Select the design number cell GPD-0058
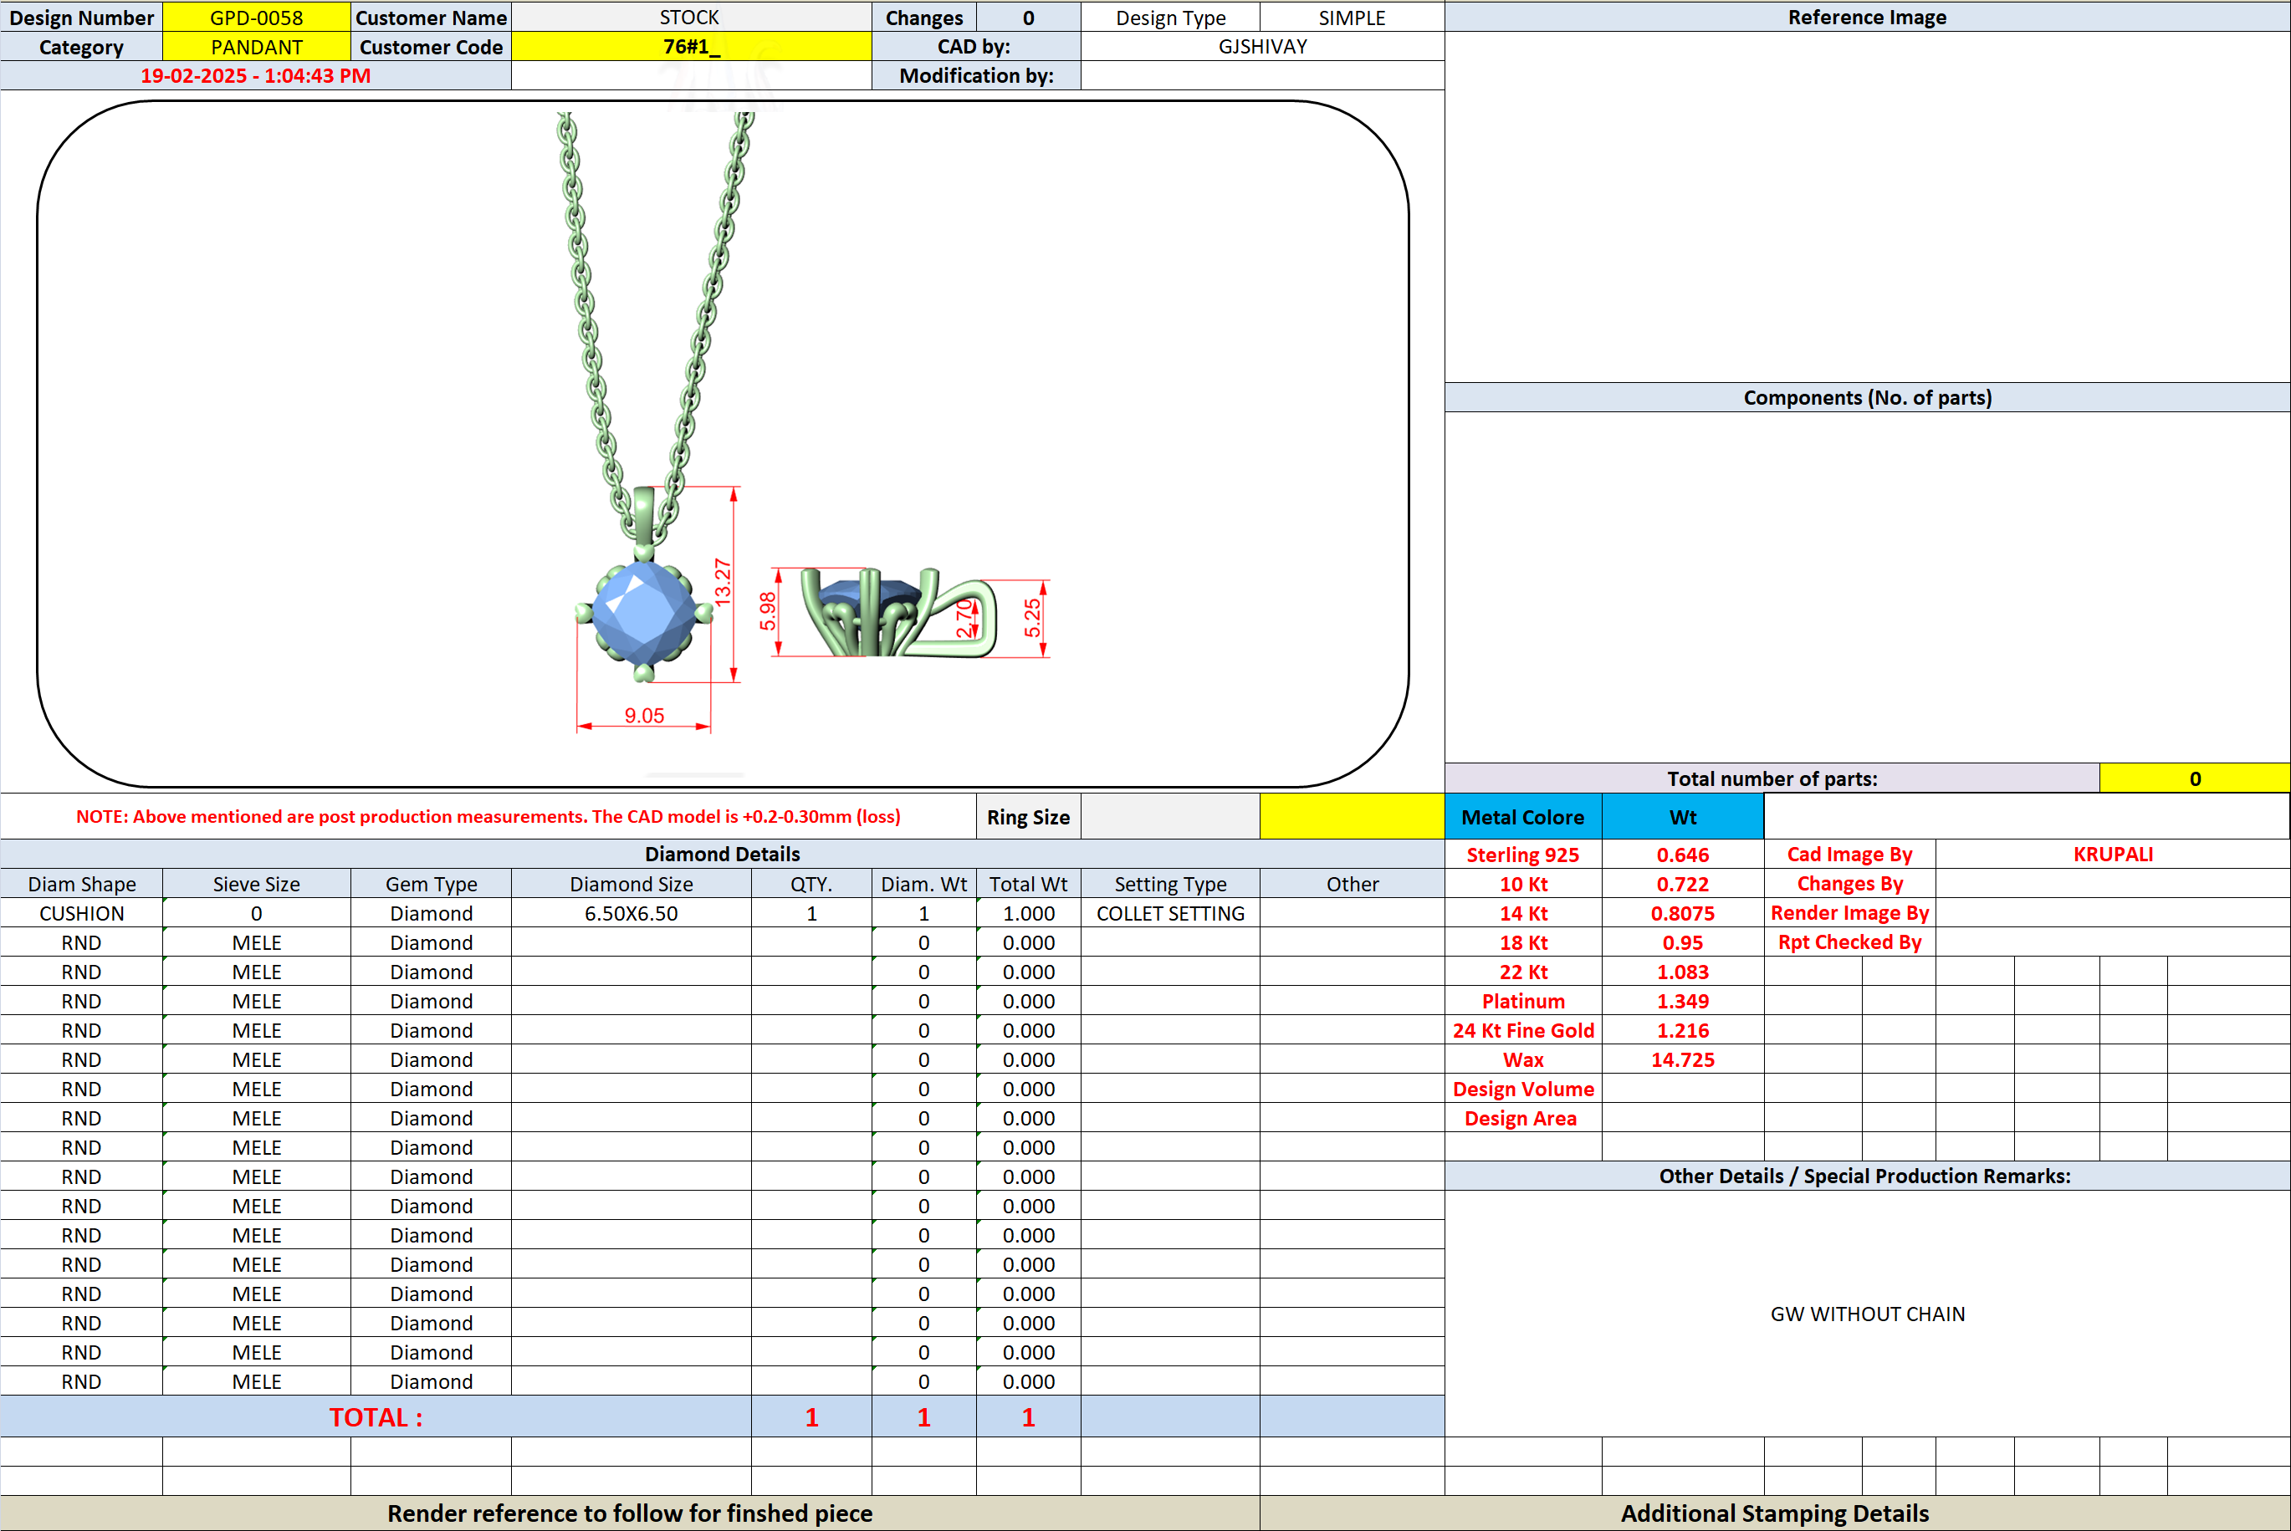Viewport: 2291px width, 1531px height. click(256, 17)
